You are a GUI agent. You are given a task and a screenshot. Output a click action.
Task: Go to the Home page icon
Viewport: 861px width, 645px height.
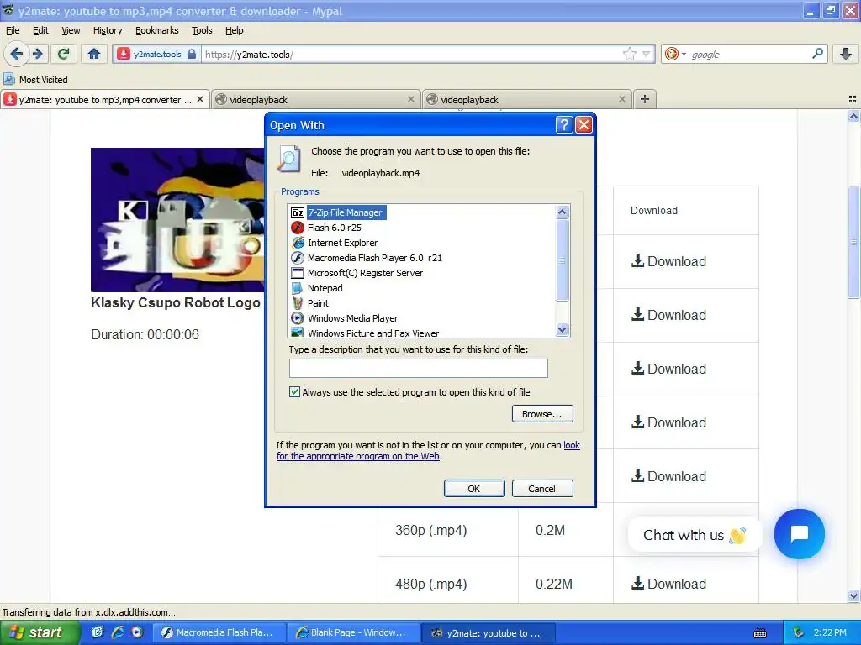(x=94, y=54)
